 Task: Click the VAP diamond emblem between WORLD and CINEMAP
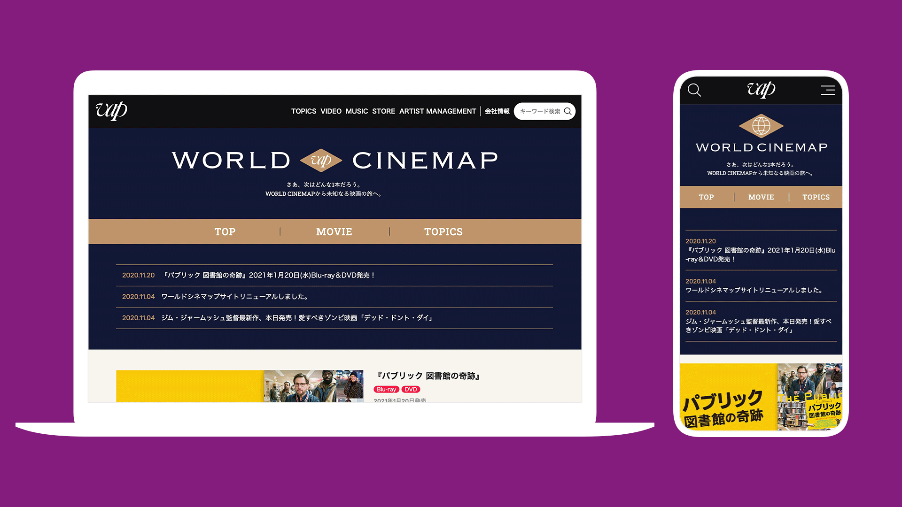click(x=321, y=160)
